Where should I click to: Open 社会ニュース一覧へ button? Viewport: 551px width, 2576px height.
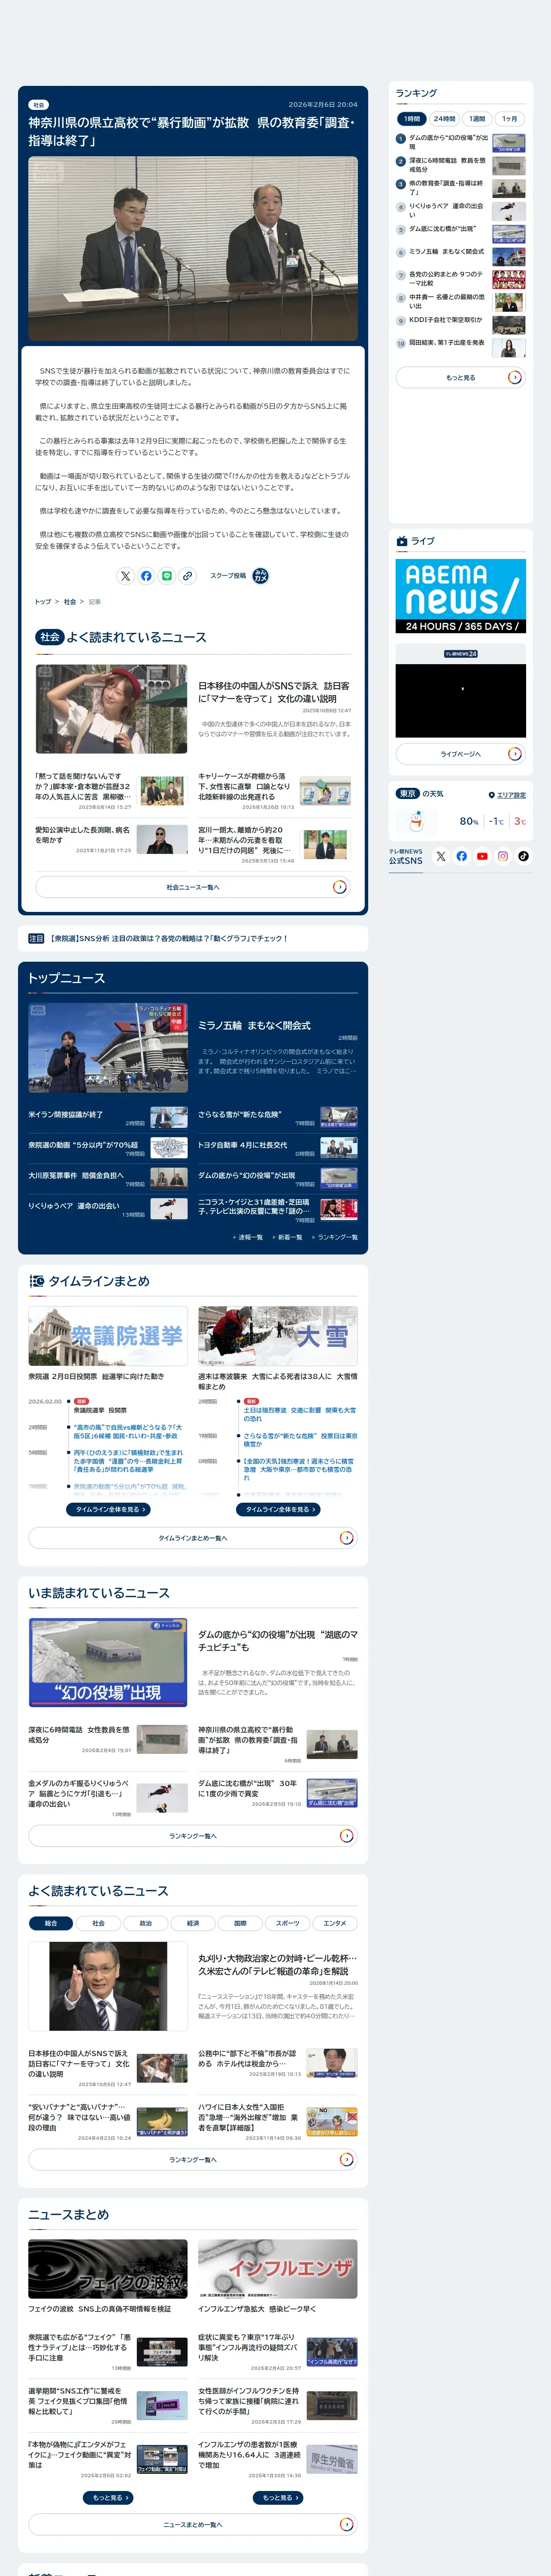193,887
